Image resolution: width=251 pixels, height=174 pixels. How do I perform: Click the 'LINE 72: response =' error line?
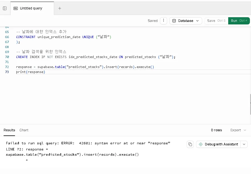point(27,149)
